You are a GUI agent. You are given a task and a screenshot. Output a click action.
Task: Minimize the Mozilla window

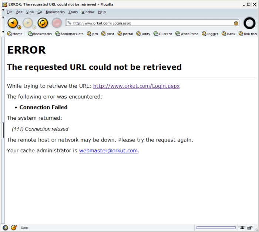[243, 5]
